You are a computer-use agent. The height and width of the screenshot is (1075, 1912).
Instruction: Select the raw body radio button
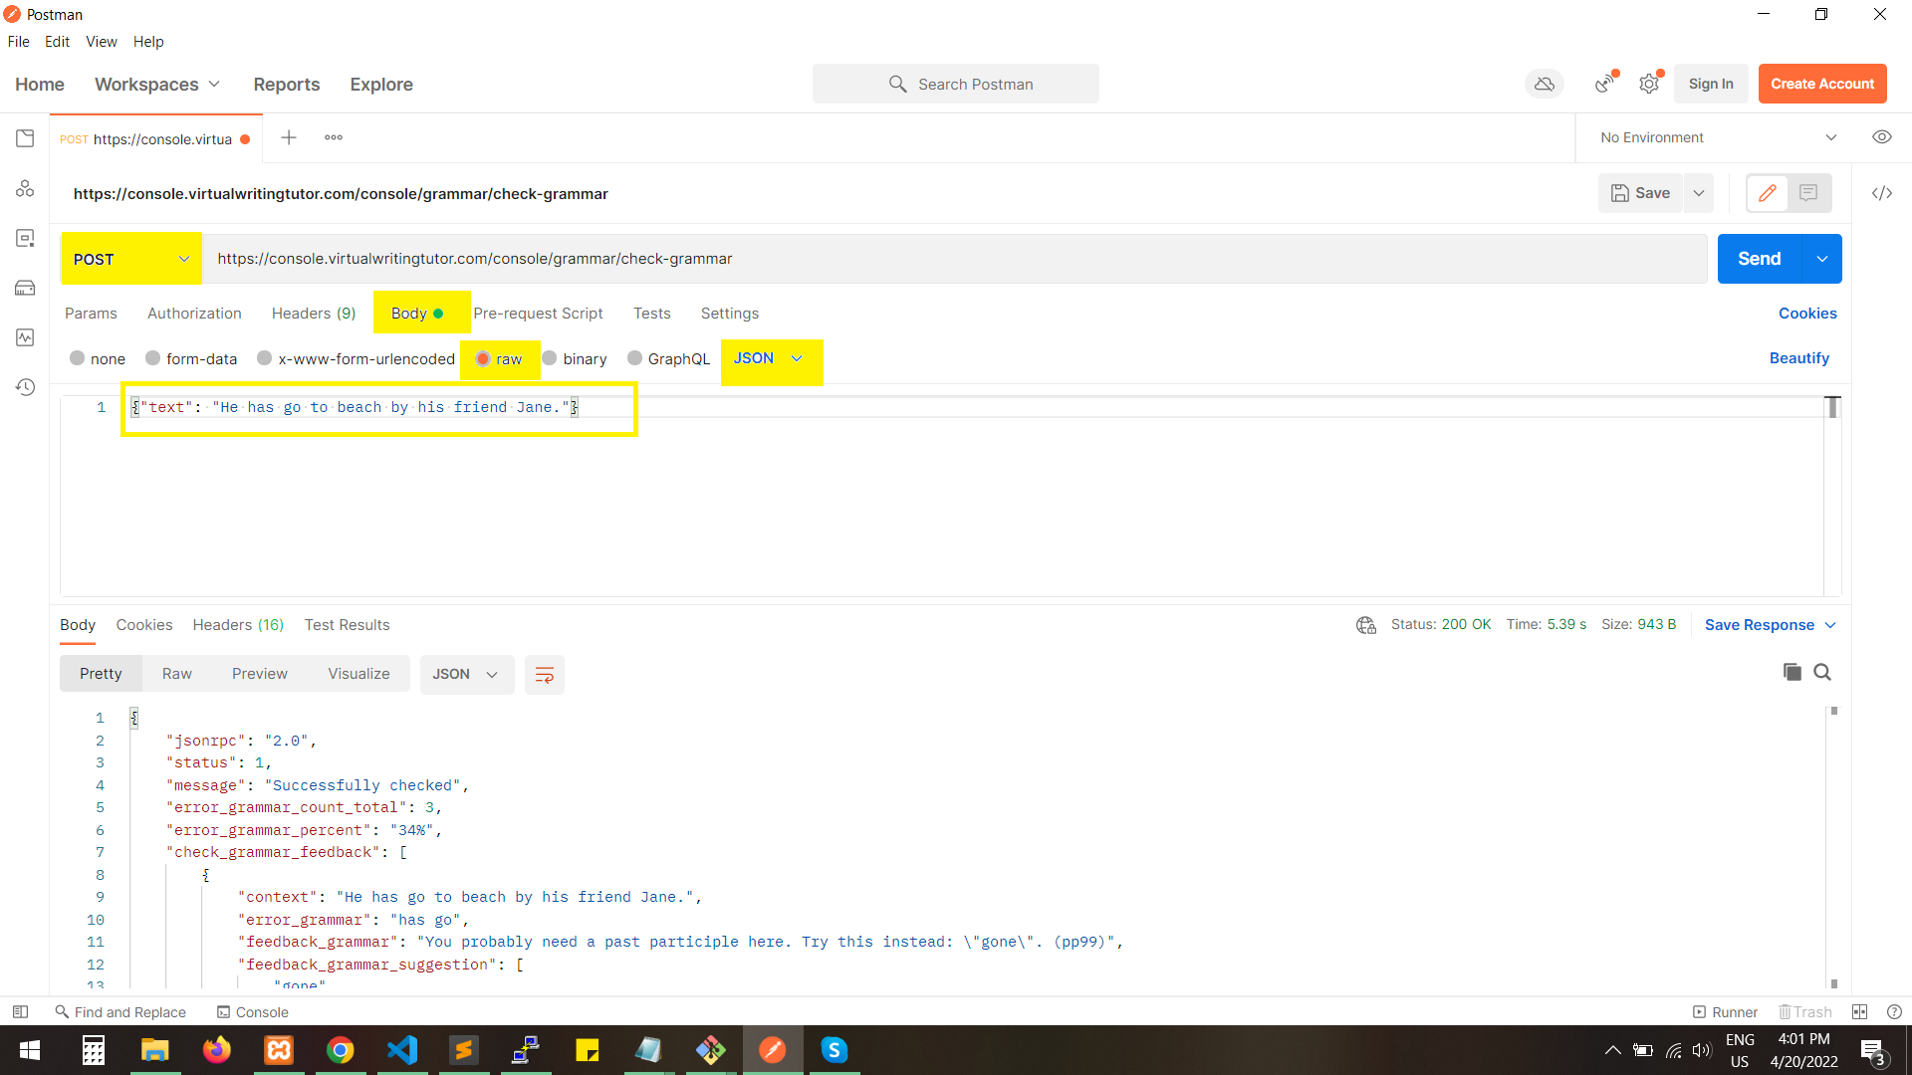(x=483, y=358)
